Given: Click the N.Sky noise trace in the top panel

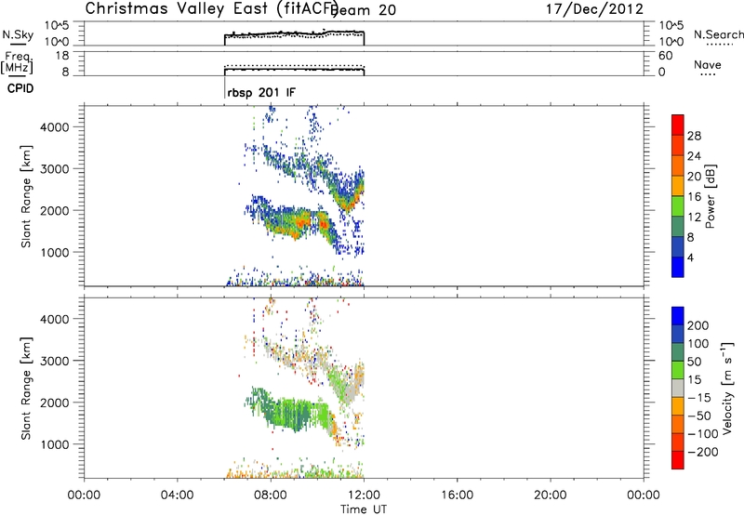Looking at the screenshot, I should [x=294, y=33].
